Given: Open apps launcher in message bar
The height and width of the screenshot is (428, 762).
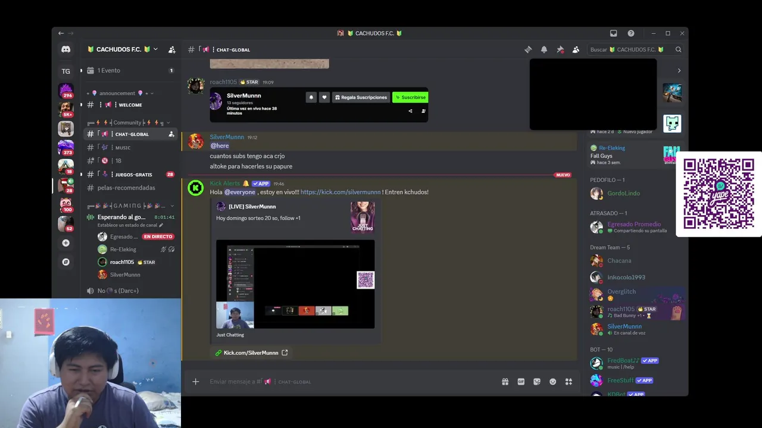Looking at the screenshot, I should (569, 382).
